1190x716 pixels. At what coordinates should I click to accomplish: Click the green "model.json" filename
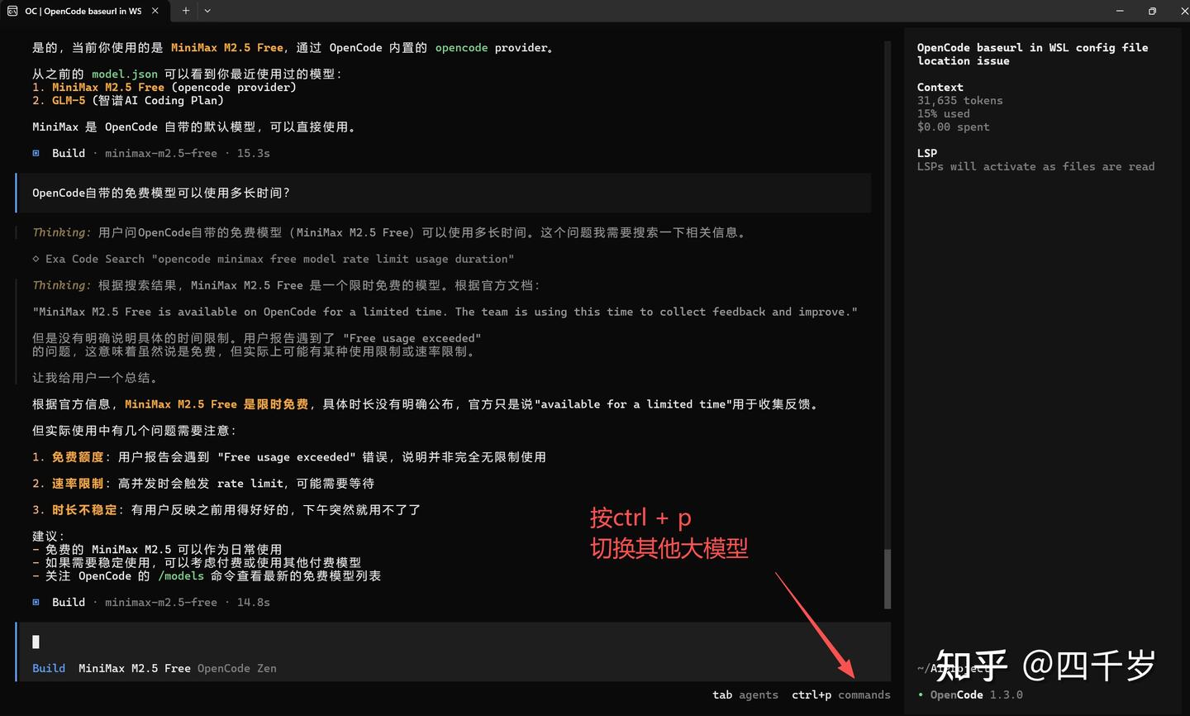(x=125, y=74)
